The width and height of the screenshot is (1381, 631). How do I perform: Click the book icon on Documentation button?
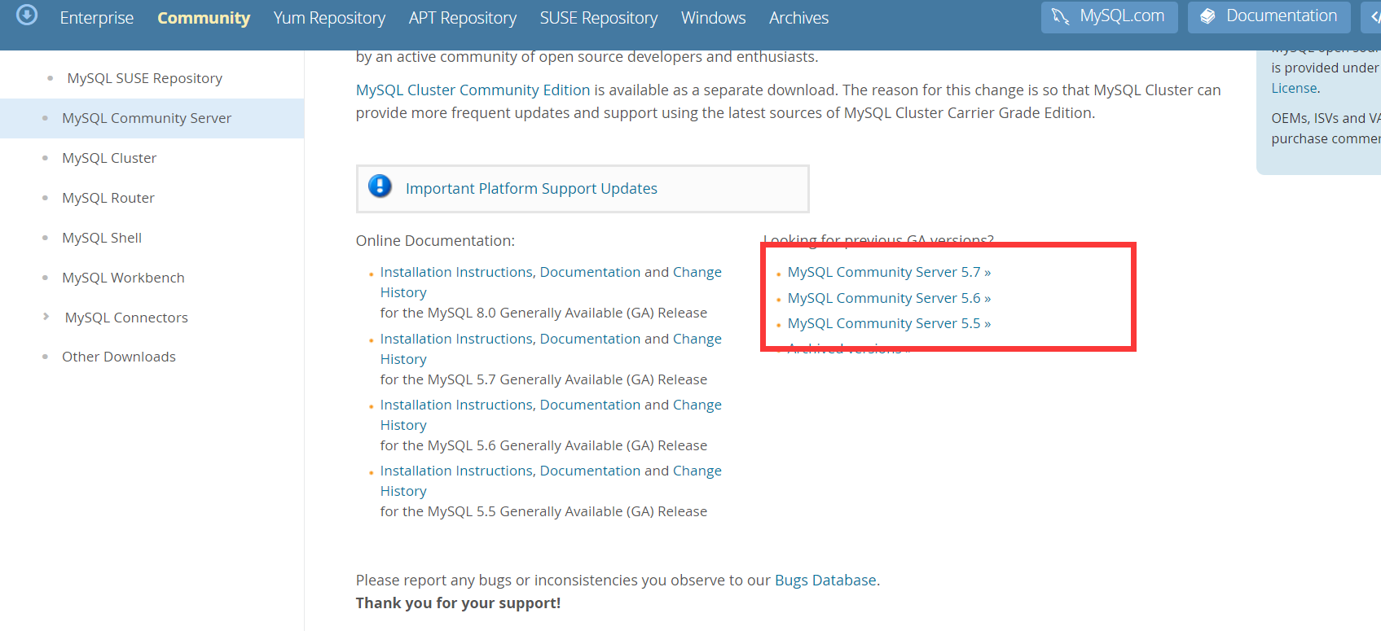pyautogui.click(x=1207, y=16)
